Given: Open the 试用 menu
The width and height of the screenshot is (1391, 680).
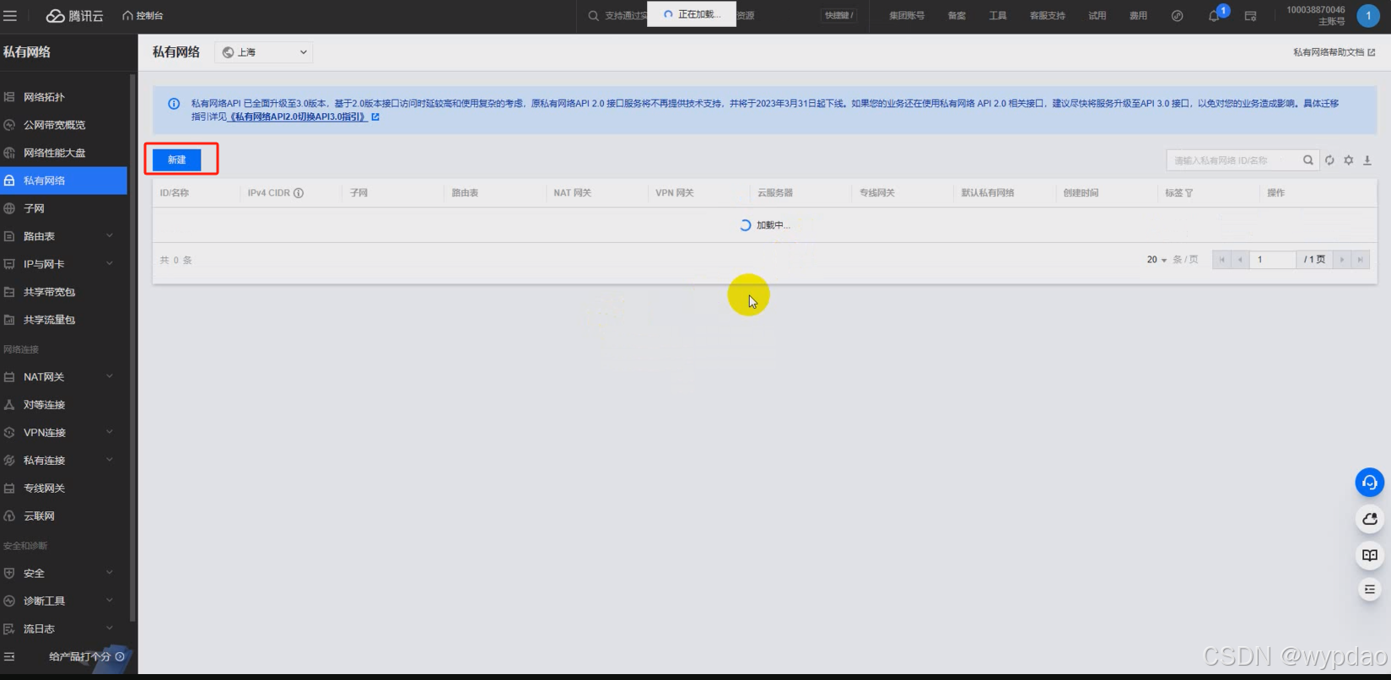Looking at the screenshot, I should (1097, 15).
